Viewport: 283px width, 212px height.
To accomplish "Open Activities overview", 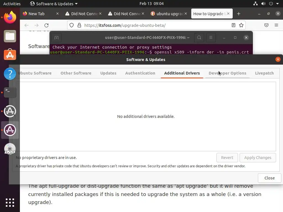I will pos(12,4).
